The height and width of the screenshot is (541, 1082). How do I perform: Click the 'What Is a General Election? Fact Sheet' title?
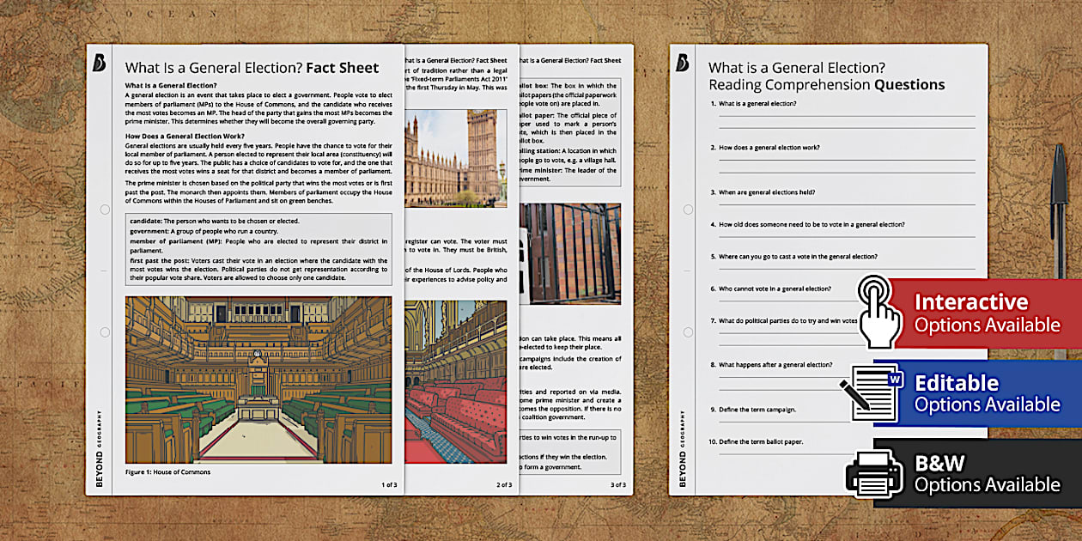tap(252, 67)
